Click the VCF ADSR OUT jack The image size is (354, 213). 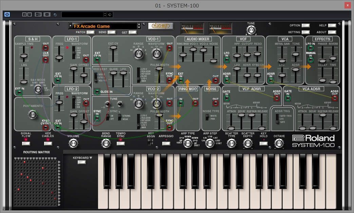277,98
